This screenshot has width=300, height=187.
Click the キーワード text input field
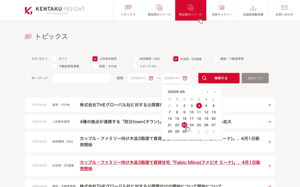(81, 78)
